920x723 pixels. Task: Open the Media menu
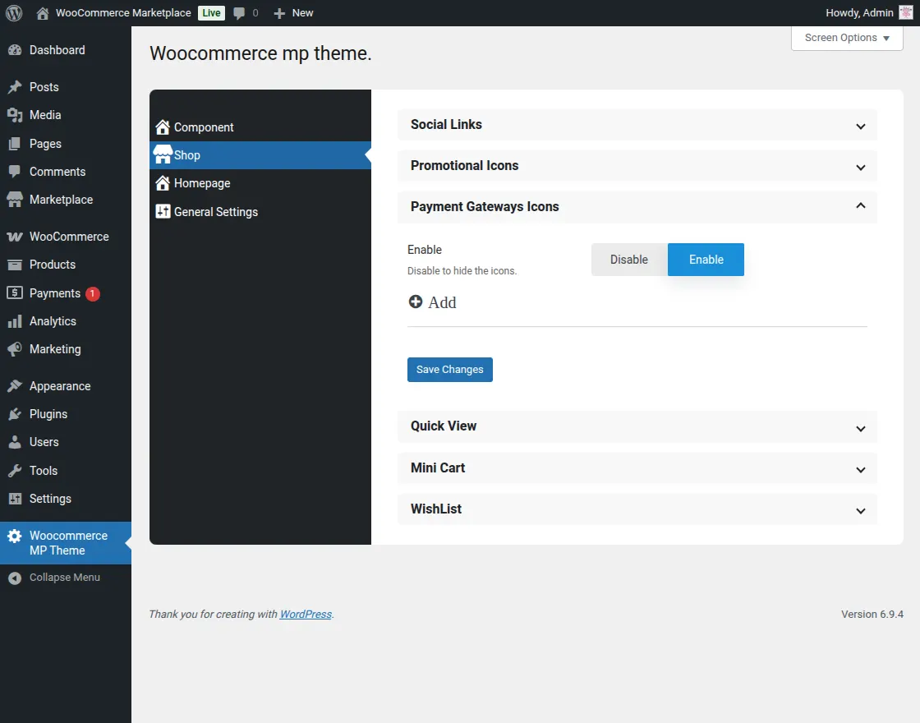66,115
